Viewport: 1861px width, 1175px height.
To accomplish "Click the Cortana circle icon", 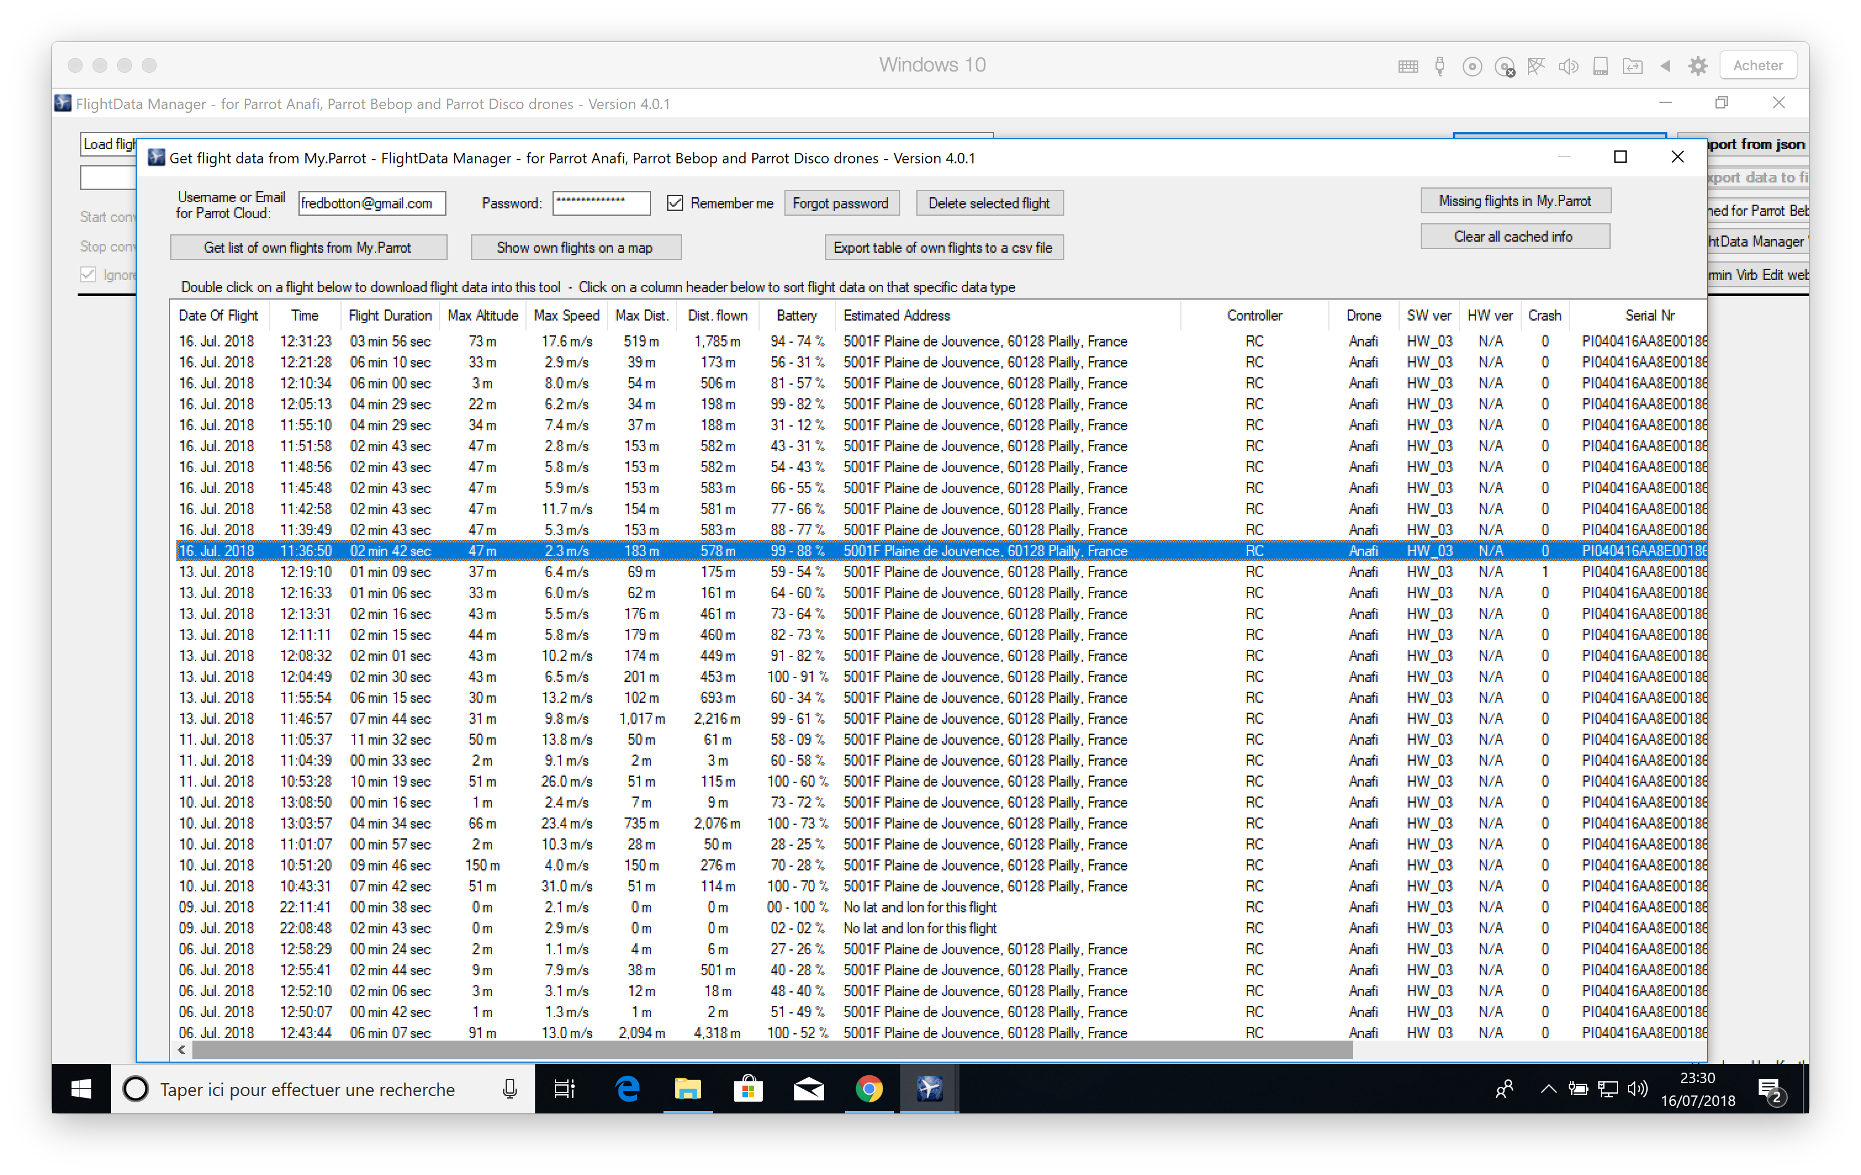I will click(x=136, y=1089).
